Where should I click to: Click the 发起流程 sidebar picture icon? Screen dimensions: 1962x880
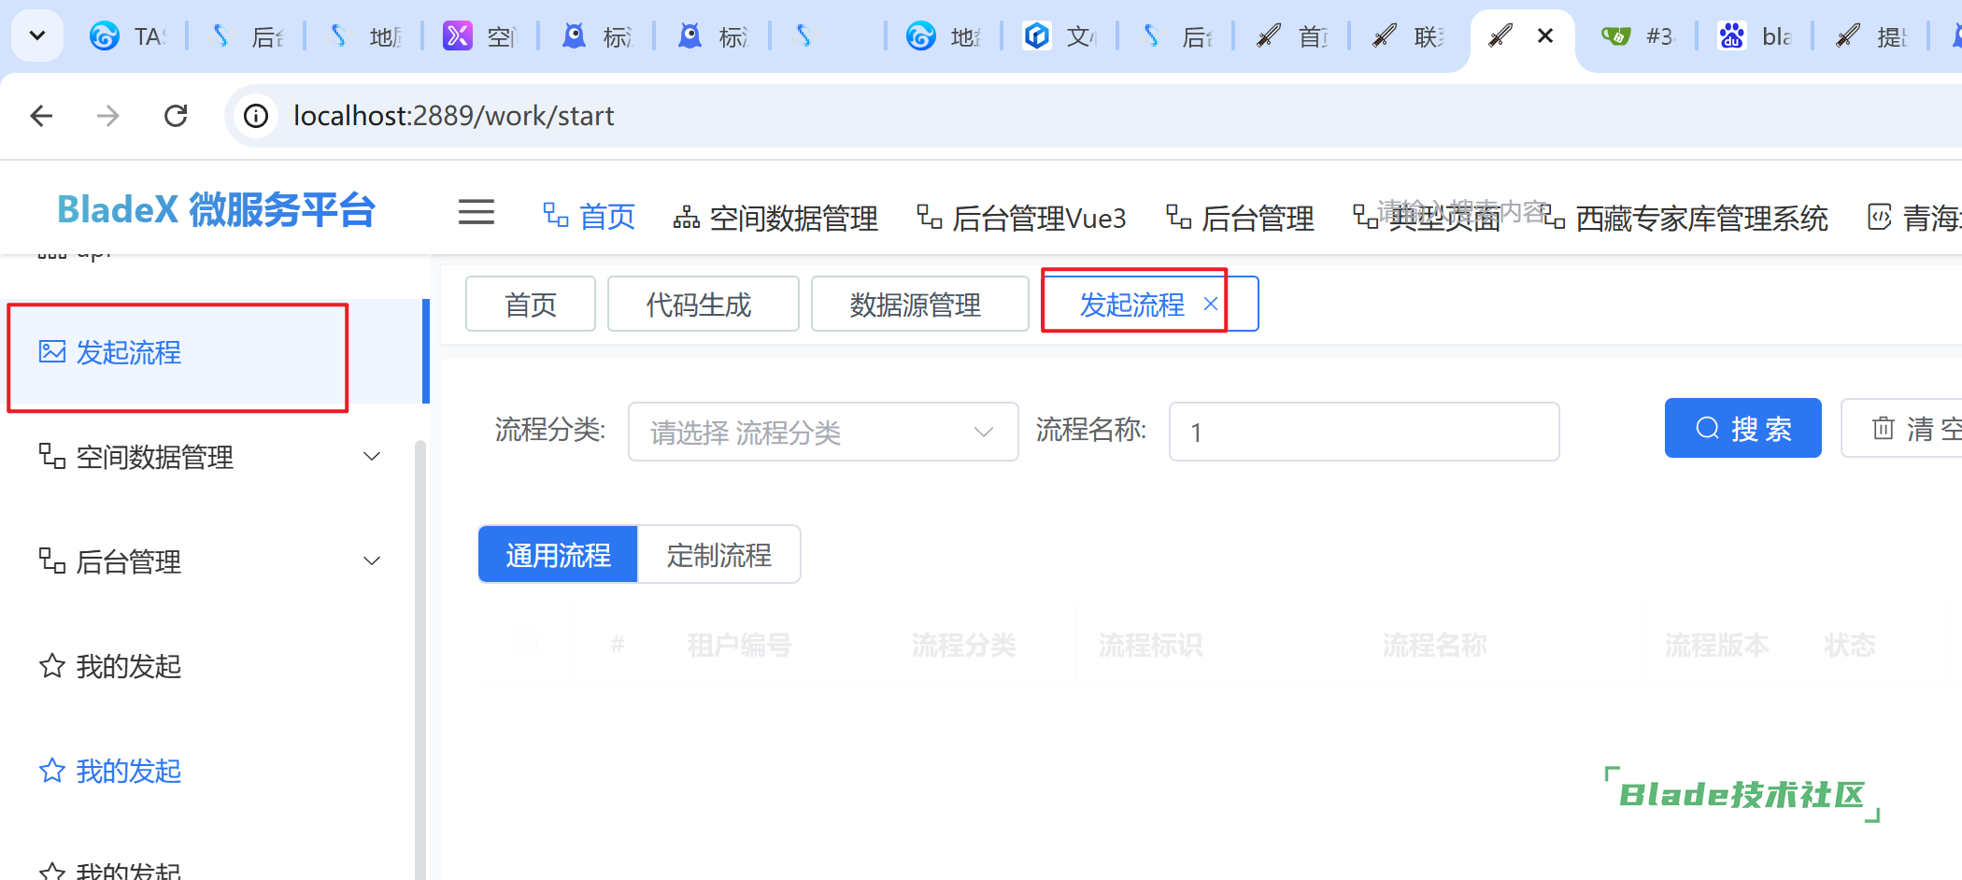(x=52, y=352)
